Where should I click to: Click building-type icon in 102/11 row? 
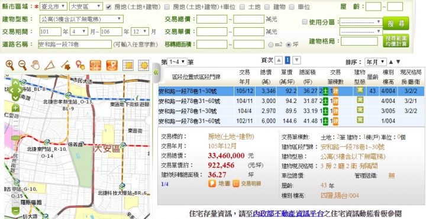click(x=360, y=120)
